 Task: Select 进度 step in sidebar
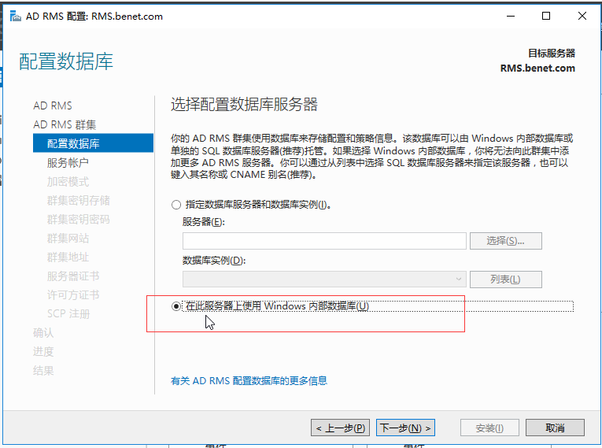[43, 352]
